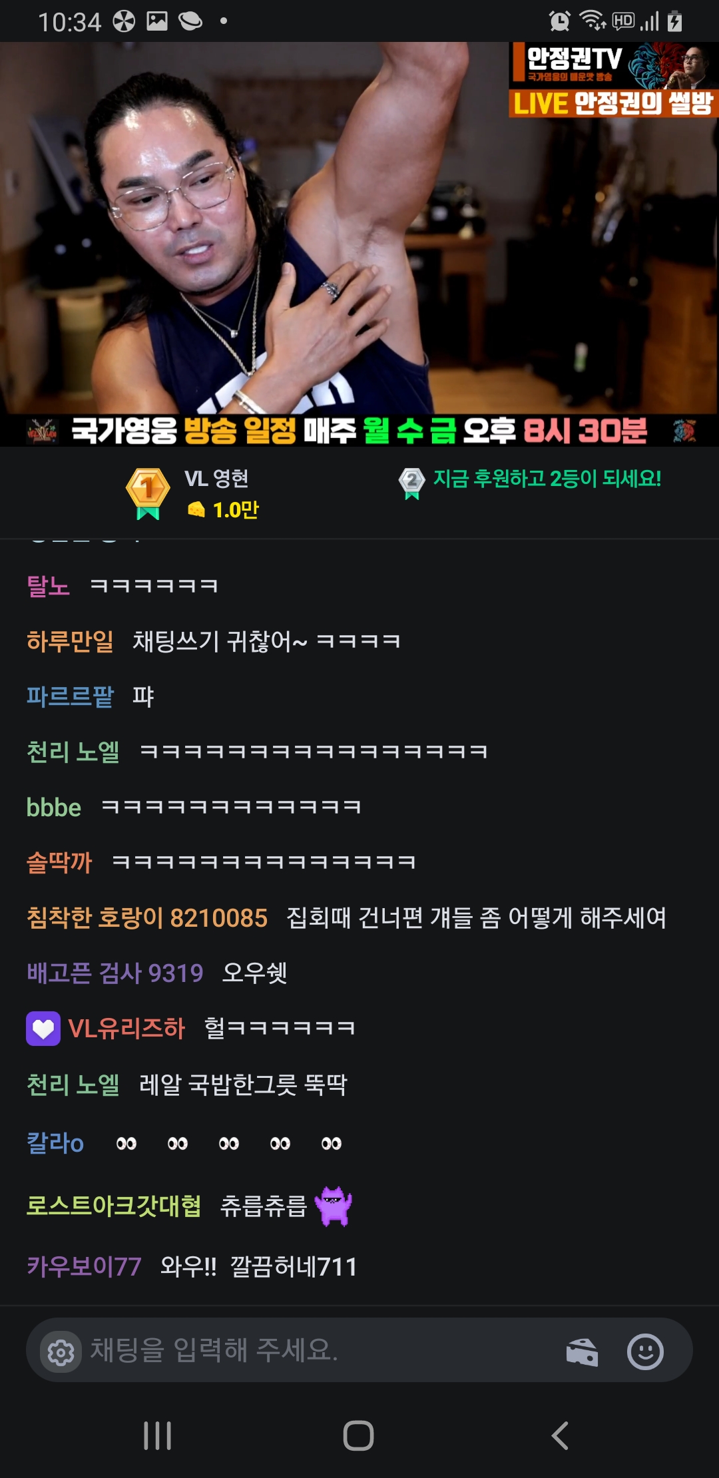Tap username 천리 노엘 laughing message
719x1478 pixels.
[73, 752]
